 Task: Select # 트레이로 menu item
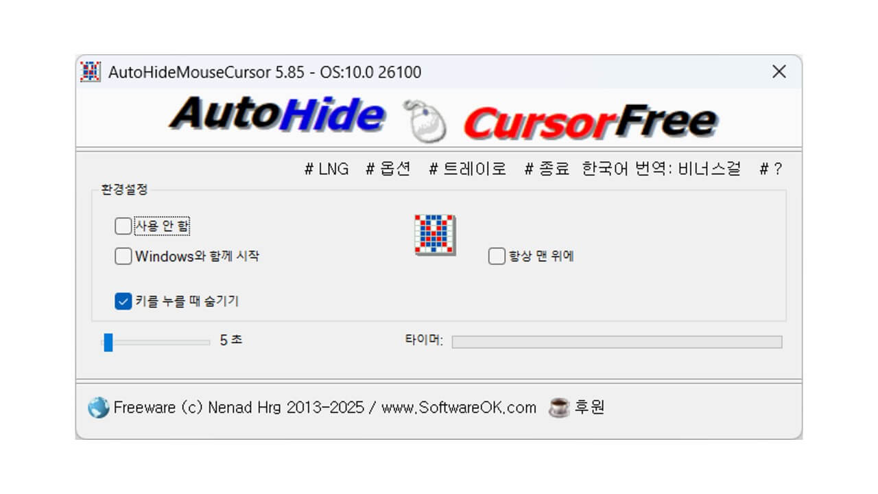pyautogui.click(x=468, y=169)
